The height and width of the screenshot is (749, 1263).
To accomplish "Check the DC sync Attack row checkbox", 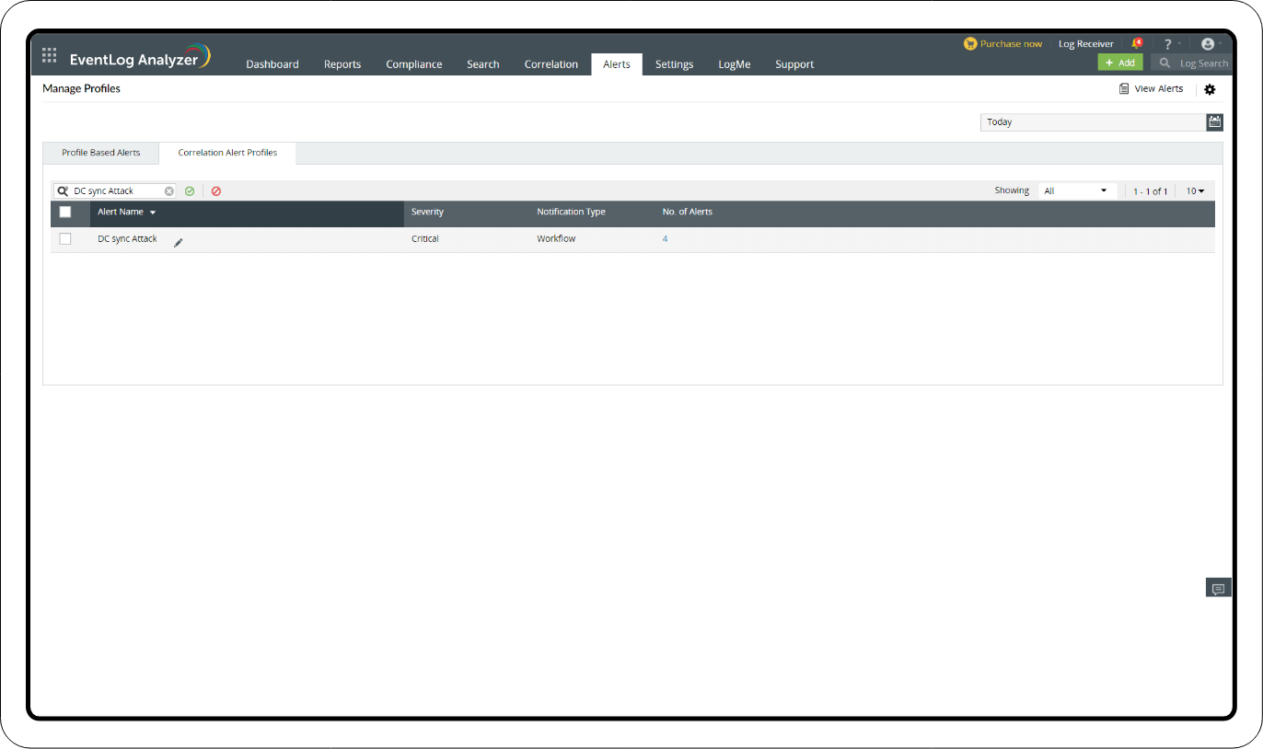I will [x=65, y=238].
